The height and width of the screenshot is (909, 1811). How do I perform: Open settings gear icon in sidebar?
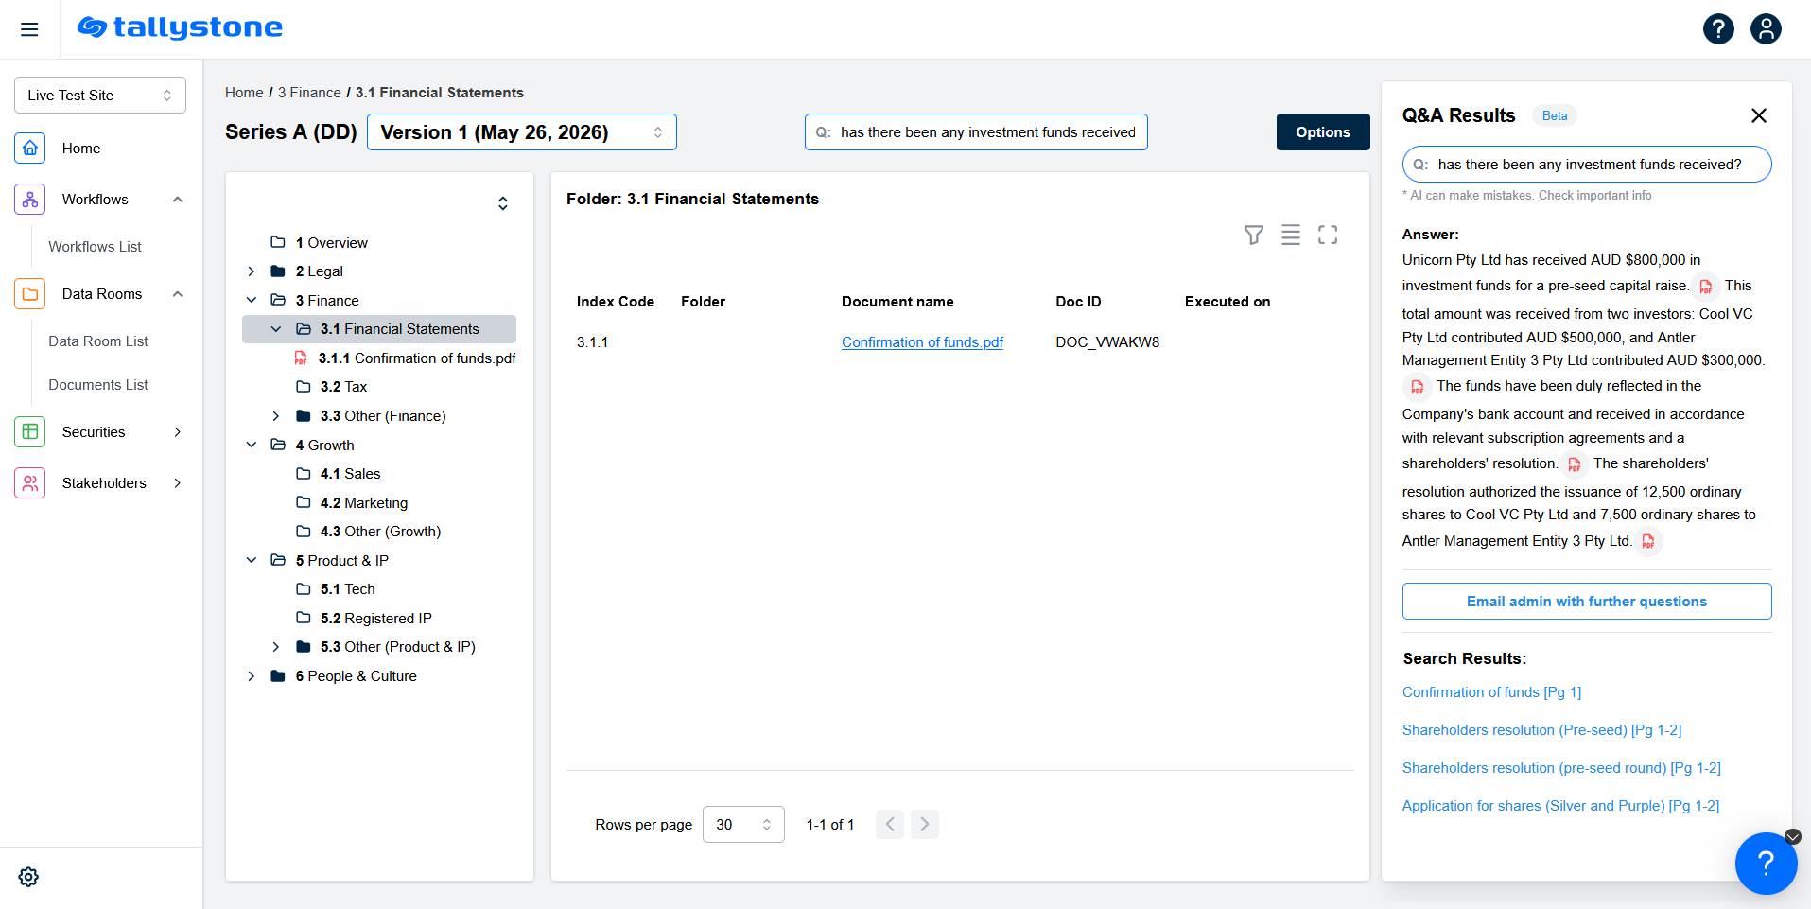tap(28, 877)
